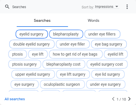Select the oculoplastic surgeon chip
Image resolution: width=136 pixels, height=105 pixels.
tap(62, 84)
